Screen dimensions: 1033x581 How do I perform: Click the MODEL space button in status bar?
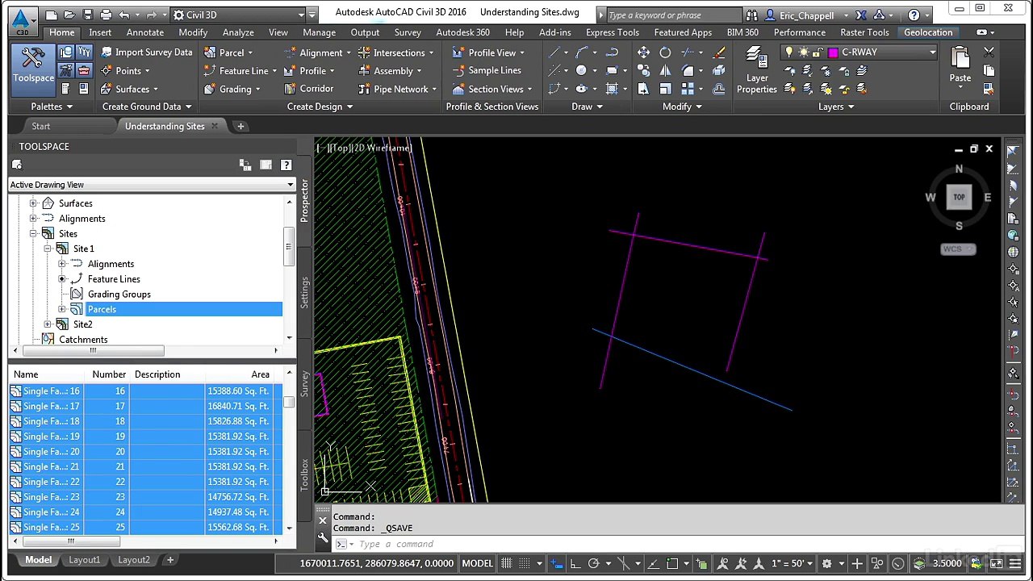point(477,563)
